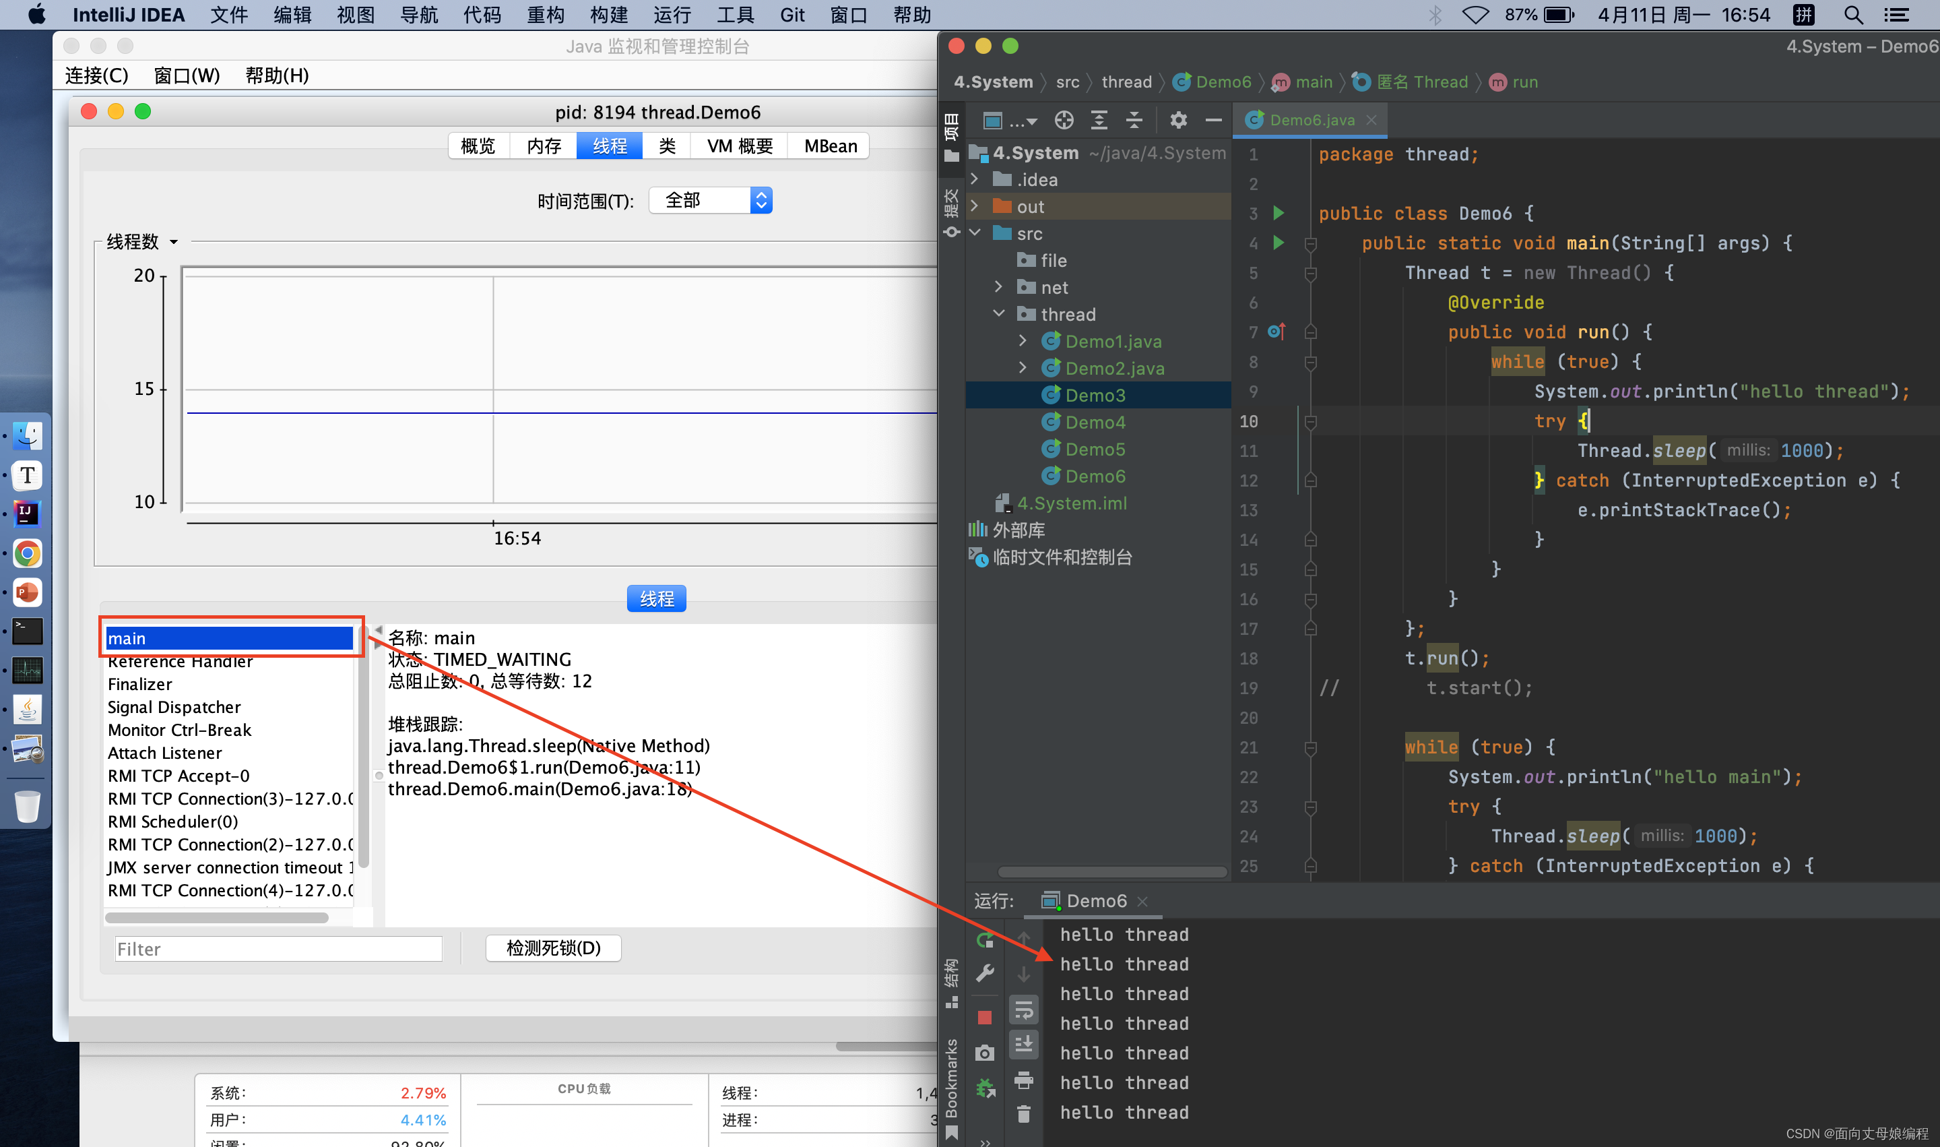The height and width of the screenshot is (1147, 1940).
Task: Toggle scroll to end of console
Action: [x=1024, y=1044]
